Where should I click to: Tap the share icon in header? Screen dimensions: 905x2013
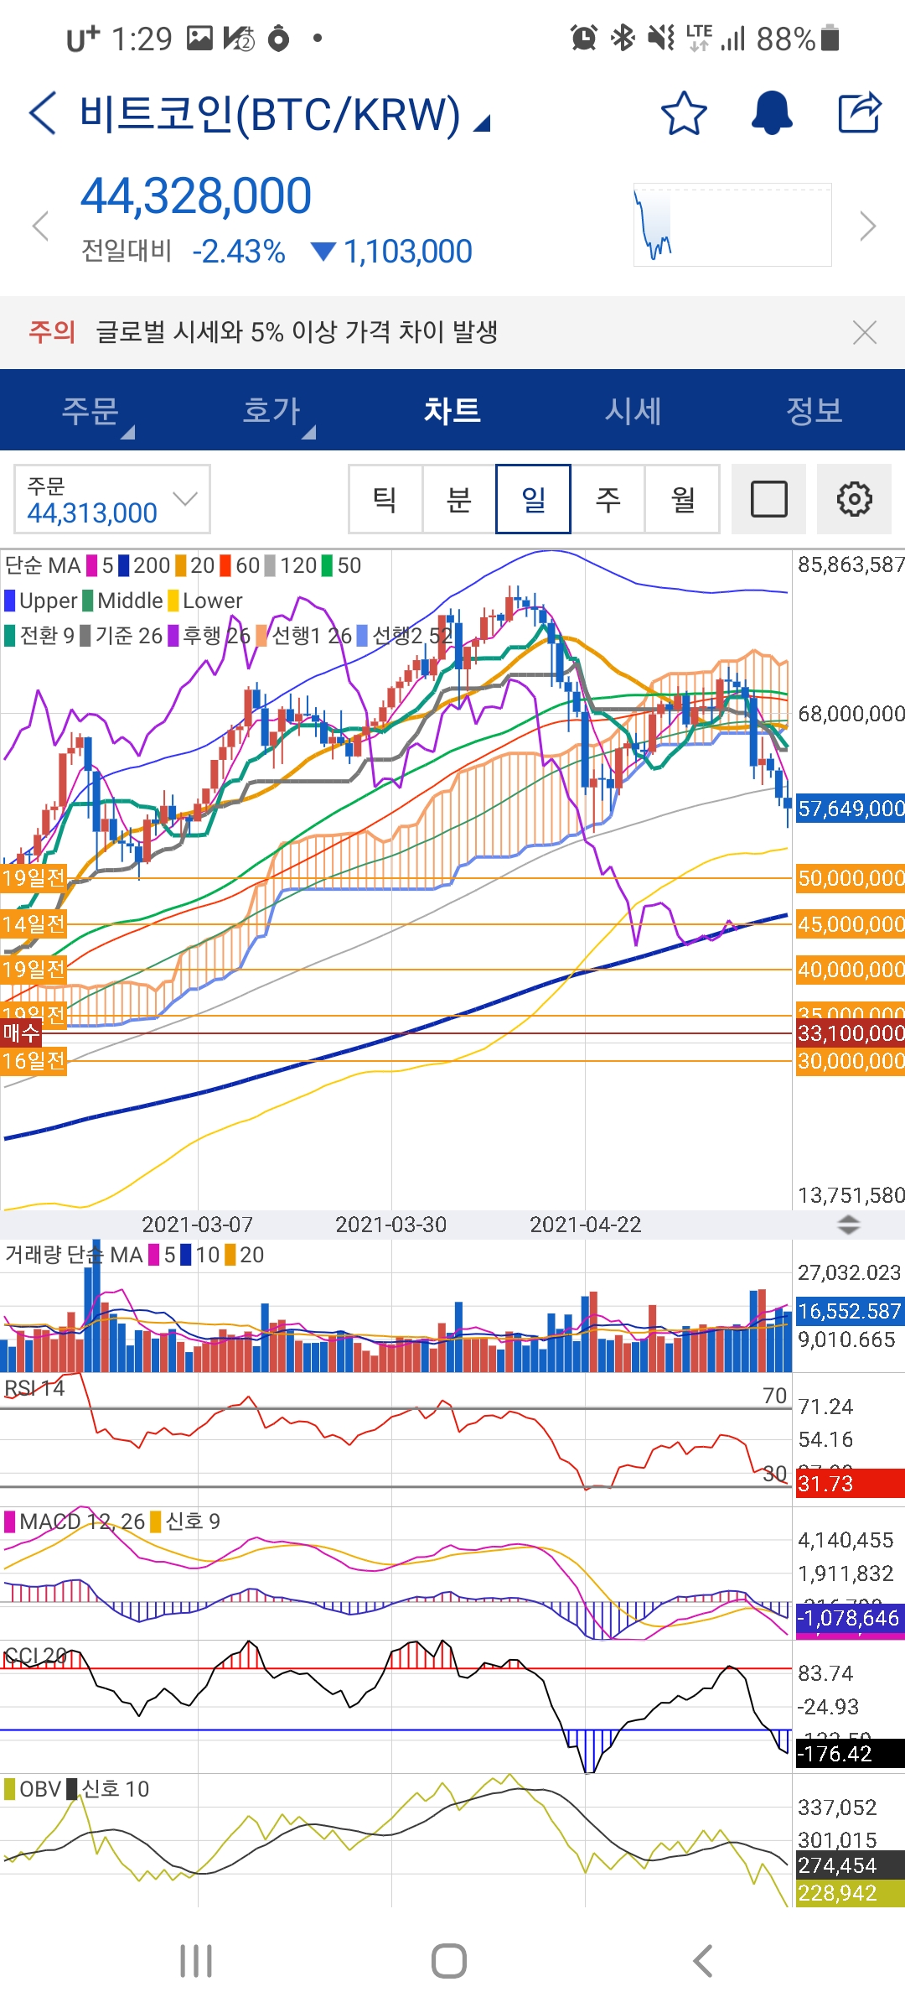(860, 112)
